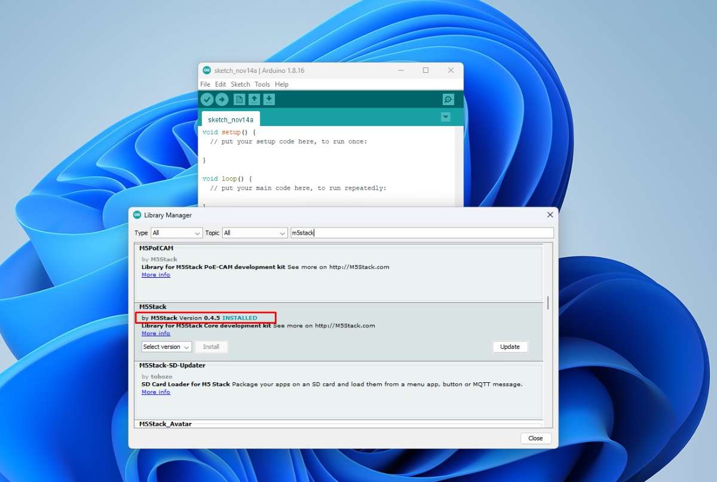Click the Arduino logo in main window title
This screenshot has height=482, width=717.
point(207,70)
